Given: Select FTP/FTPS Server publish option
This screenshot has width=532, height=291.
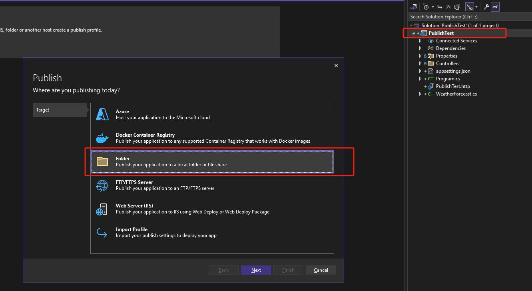Looking at the screenshot, I should tap(212, 185).
